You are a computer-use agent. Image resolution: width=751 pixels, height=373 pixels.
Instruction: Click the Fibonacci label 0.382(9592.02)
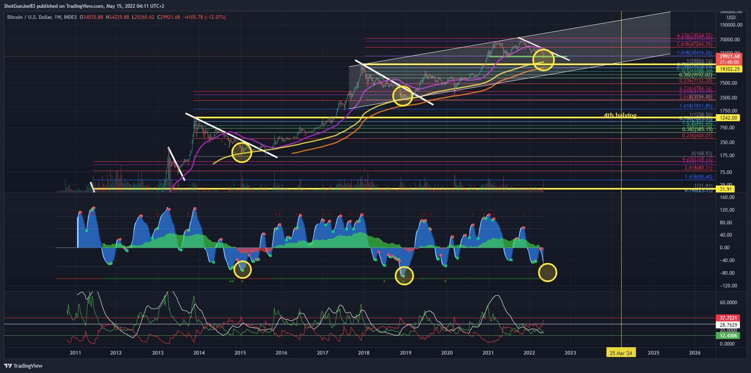(x=696, y=75)
